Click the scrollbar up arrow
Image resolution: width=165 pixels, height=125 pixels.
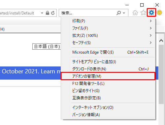click(161, 41)
